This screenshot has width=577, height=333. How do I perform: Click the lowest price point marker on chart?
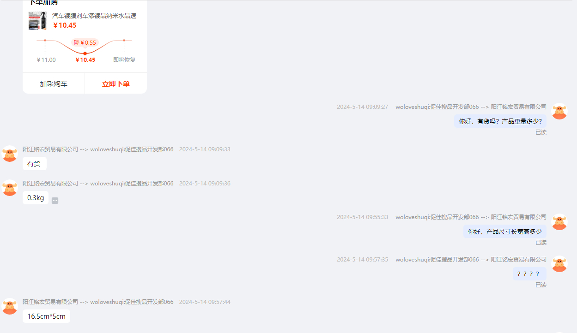coord(85,54)
